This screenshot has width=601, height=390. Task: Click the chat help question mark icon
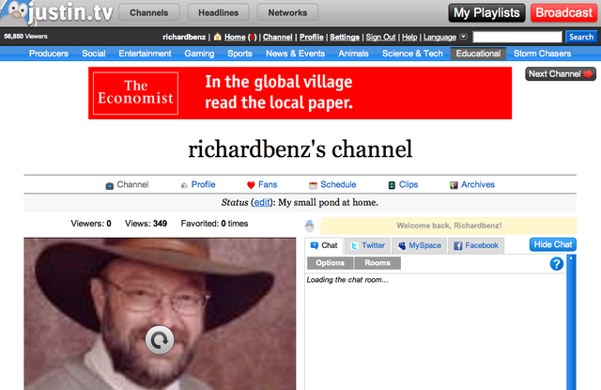click(x=557, y=264)
